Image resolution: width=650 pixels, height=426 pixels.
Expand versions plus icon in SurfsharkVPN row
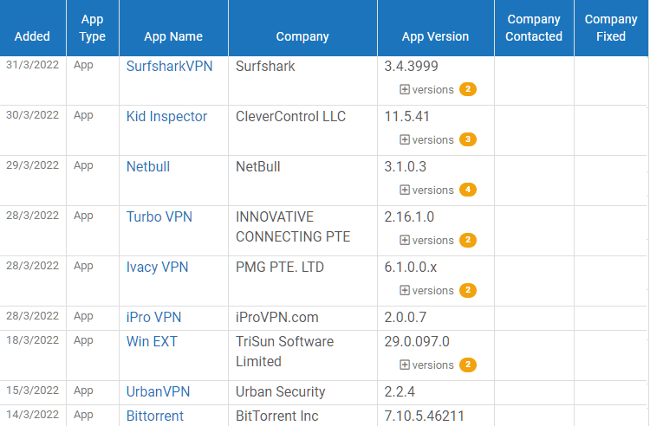(405, 90)
